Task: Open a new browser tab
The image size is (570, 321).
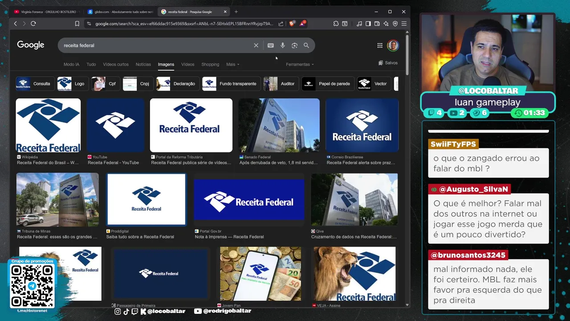Action: tap(236, 12)
